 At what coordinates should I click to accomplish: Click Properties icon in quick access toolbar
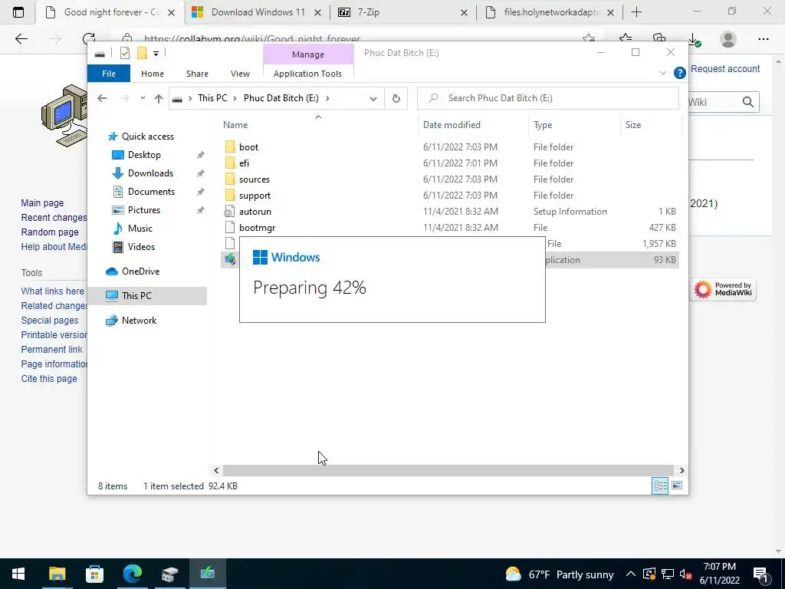[125, 53]
